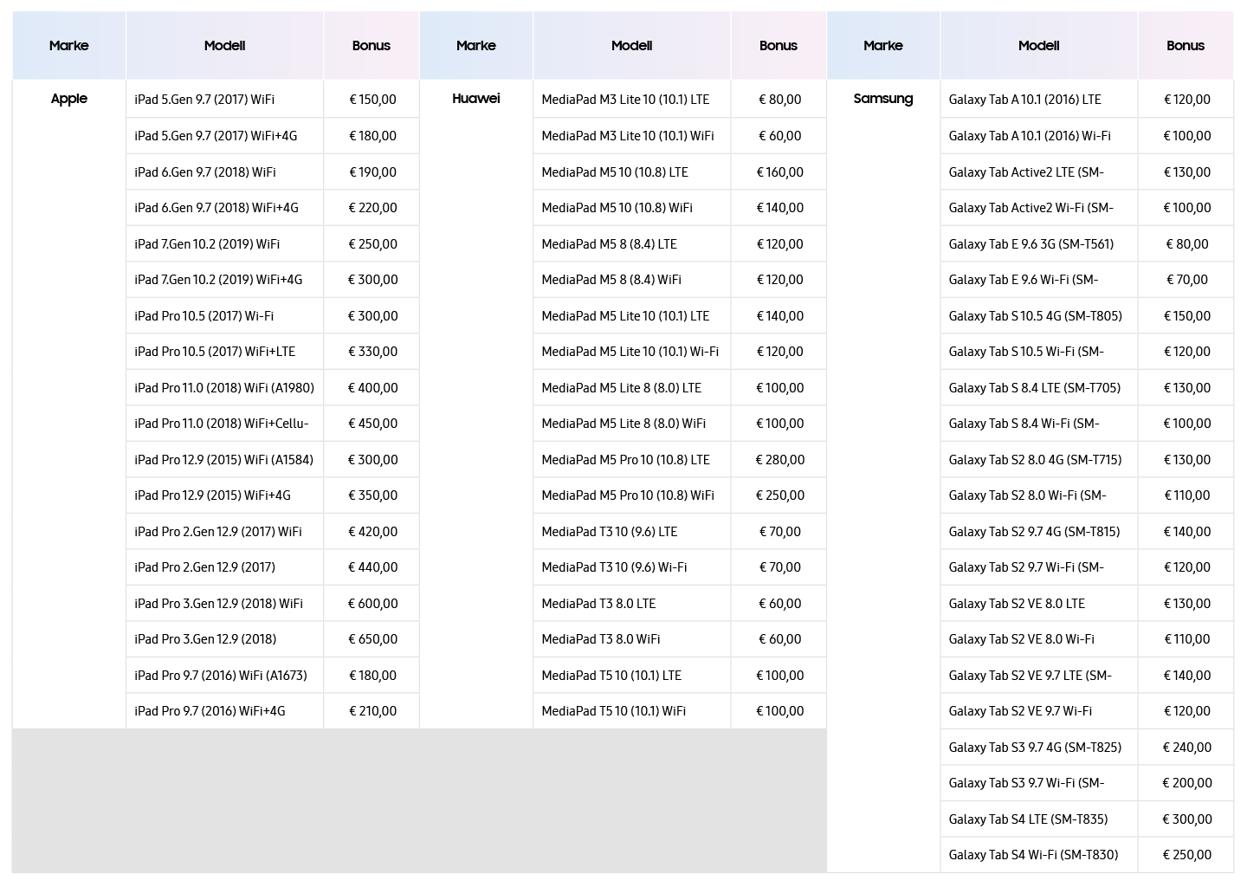Select iPad Pro 11.0 (2018) WiFi (A1980)
Image resolution: width=1247 pixels, height=887 pixels.
[x=224, y=388]
